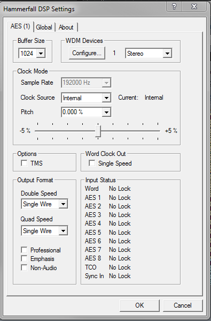The width and height of the screenshot is (211, 321).
Task: Click the disabled Sample Rate dropdown
Action: pyautogui.click(x=86, y=83)
